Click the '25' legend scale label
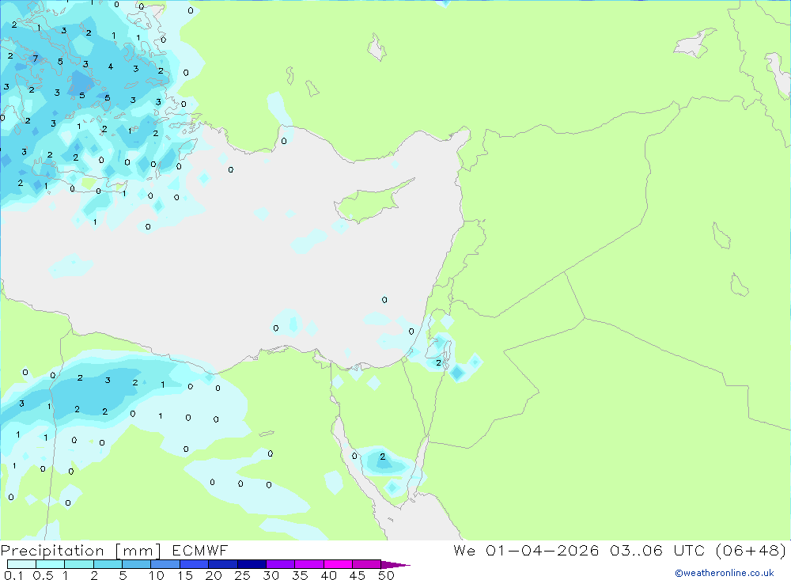The height and width of the screenshot is (580, 791). tap(243, 575)
